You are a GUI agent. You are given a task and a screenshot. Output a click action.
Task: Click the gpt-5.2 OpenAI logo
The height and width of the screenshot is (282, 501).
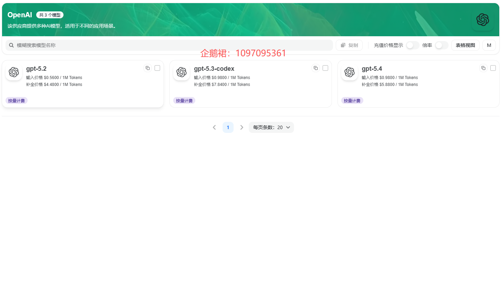[x=14, y=72]
